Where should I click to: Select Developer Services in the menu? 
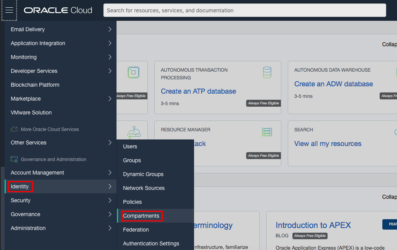coord(61,71)
